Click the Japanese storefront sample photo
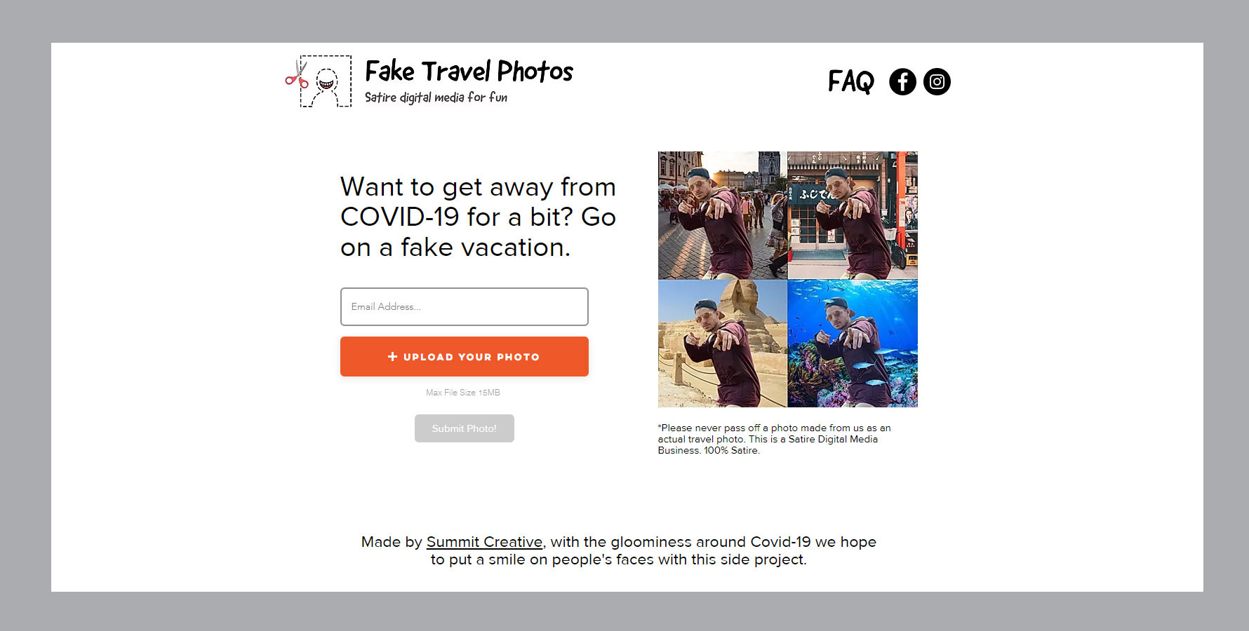The height and width of the screenshot is (631, 1249). 853,215
